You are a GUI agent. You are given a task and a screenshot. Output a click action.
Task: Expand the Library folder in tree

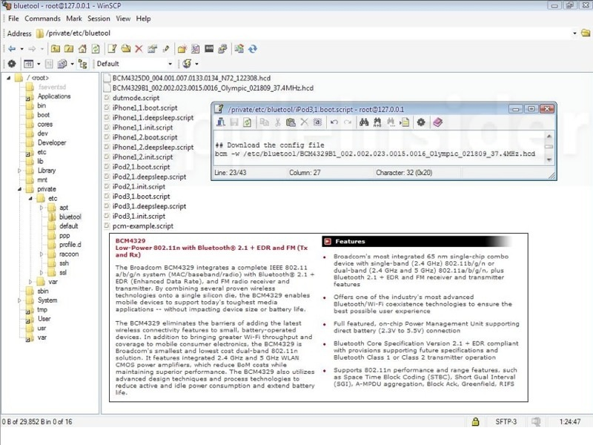click(x=20, y=171)
